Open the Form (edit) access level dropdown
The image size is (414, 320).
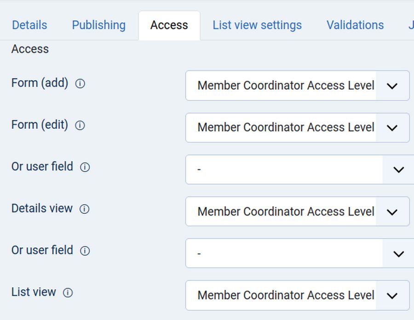pyautogui.click(x=297, y=127)
